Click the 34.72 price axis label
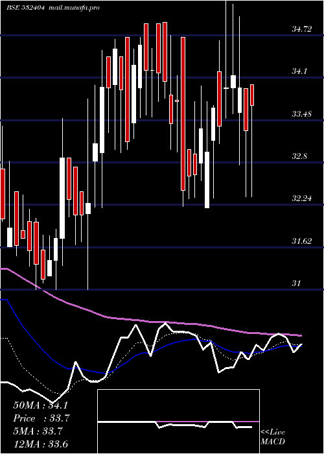Image resolution: width=324 pixels, height=454 pixels. (302, 29)
